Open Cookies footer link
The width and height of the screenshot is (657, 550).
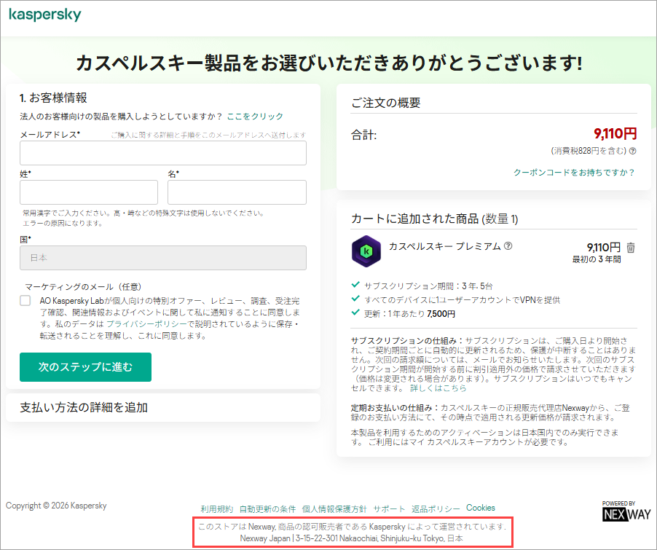click(x=481, y=508)
